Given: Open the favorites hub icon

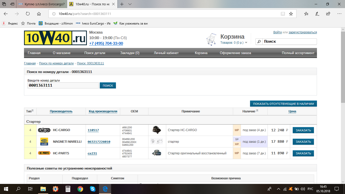Looking at the screenshot, I should tap(306, 14).
